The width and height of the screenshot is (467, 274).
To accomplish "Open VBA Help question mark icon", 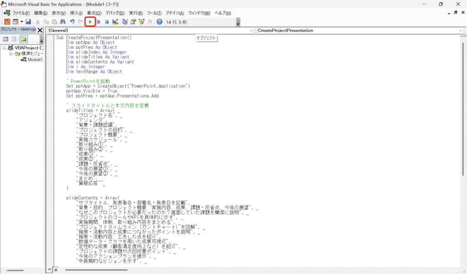I will pyautogui.click(x=160, y=22).
